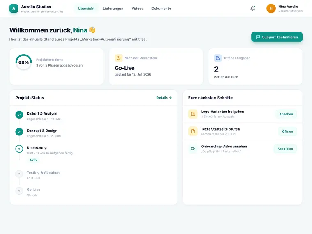The height and width of the screenshot is (234, 312).
Task: Click 'ab 3. Juli' date text
Action: tap(33, 178)
